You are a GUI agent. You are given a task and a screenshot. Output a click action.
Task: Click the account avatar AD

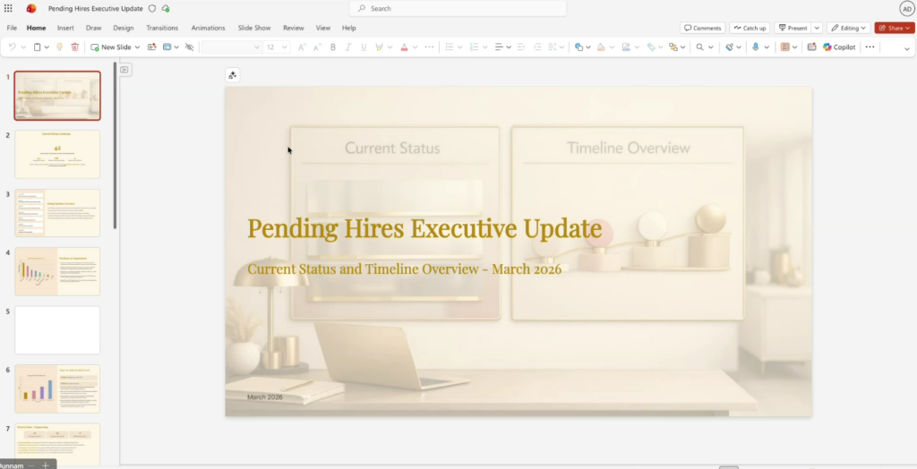pos(906,9)
